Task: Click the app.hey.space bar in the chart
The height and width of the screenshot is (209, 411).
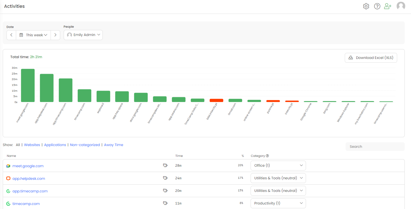Action: pos(122,97)
